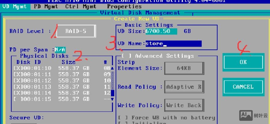Uncheck physical disk 00:01:13
The height and width of the screenshot is (124, 270).
(x=18, y=87)
